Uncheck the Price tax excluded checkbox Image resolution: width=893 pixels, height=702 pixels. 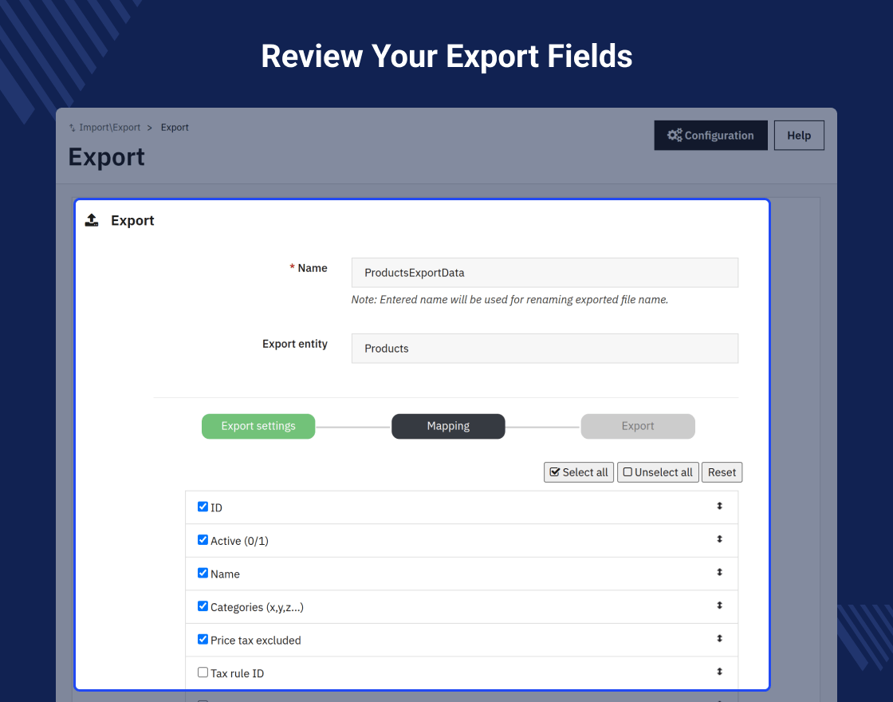203,639
